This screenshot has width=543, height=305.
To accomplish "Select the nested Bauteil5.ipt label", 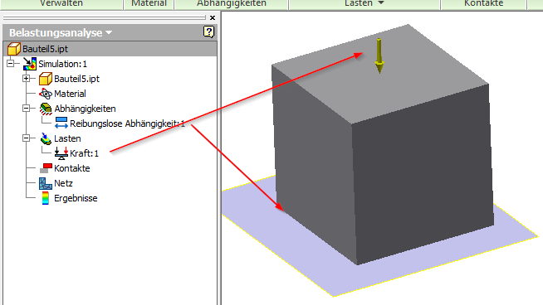I will click(77, 79).
